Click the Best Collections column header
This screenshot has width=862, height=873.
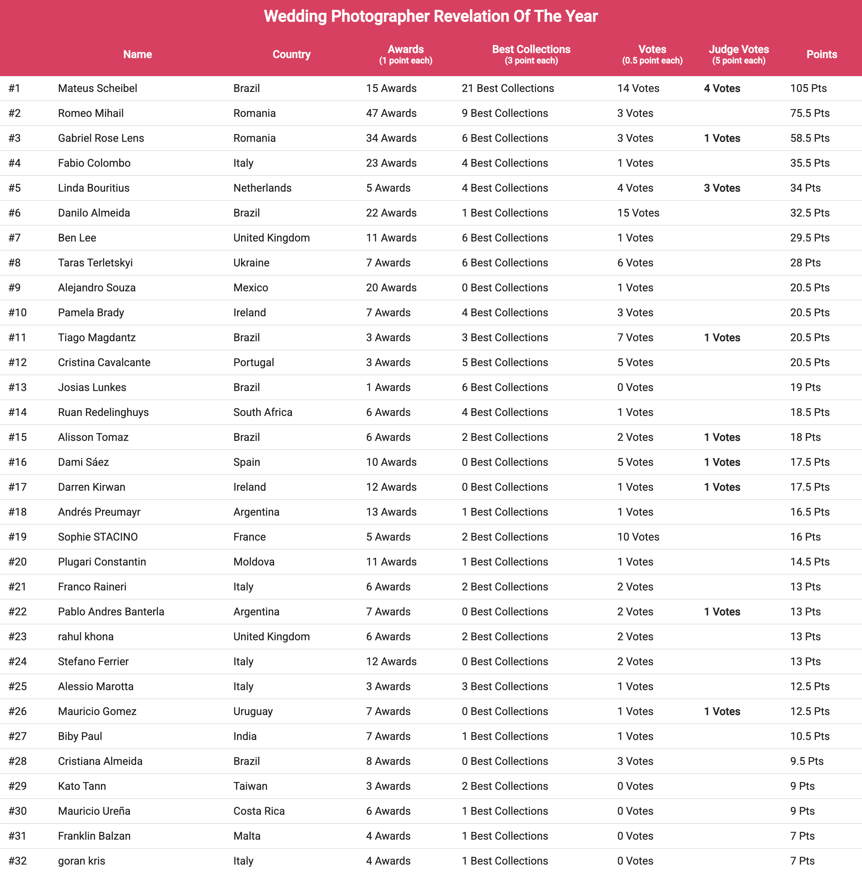[x=531, y=54]
